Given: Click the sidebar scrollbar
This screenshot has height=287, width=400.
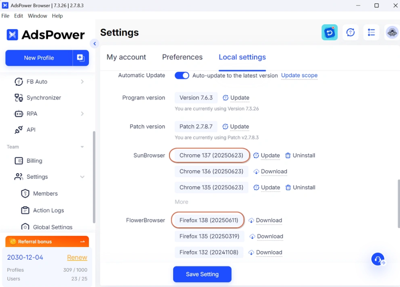Looking at the screenshot, I should point(94,177).
